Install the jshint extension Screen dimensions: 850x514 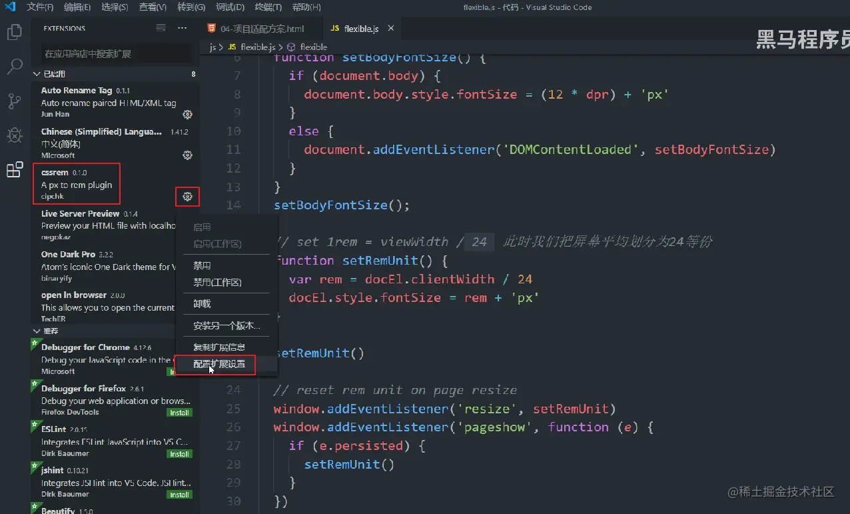point(179,495)
